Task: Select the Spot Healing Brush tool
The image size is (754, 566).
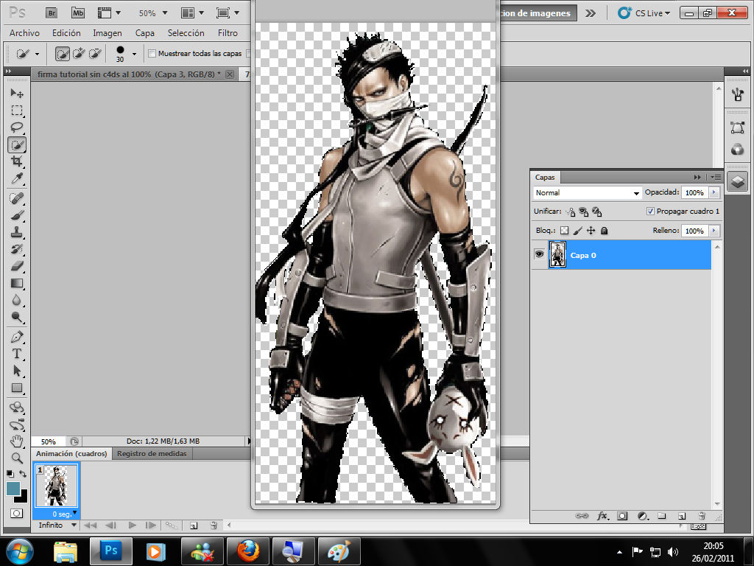Action: [x=17, y=198]
